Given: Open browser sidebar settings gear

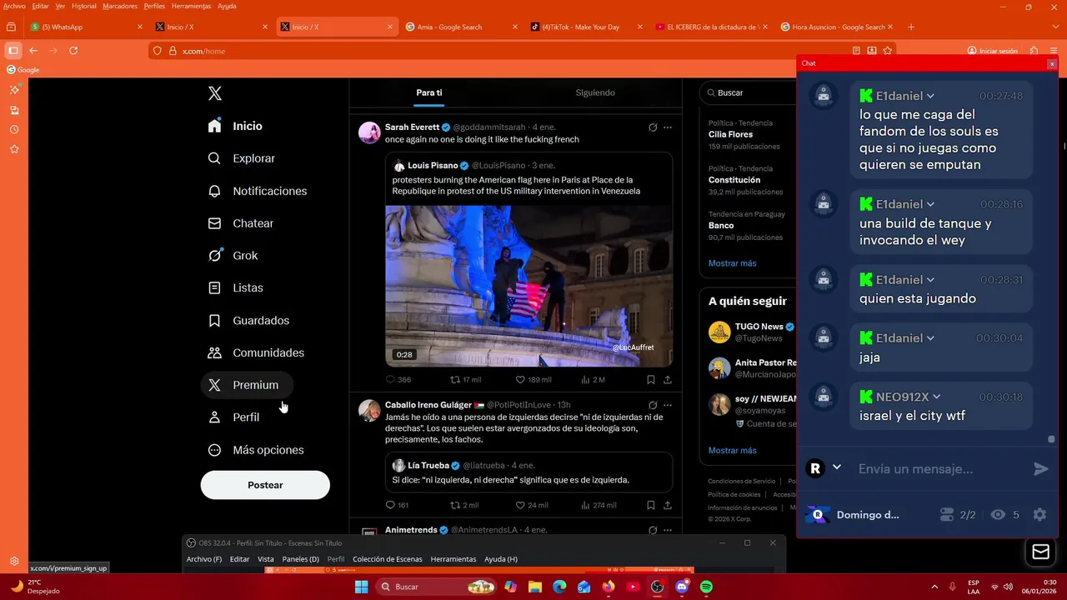Looking at the screenshot, I should 14,561.
